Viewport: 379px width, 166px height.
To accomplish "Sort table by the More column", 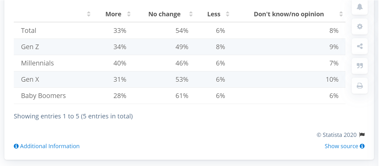I will [129, 14].
